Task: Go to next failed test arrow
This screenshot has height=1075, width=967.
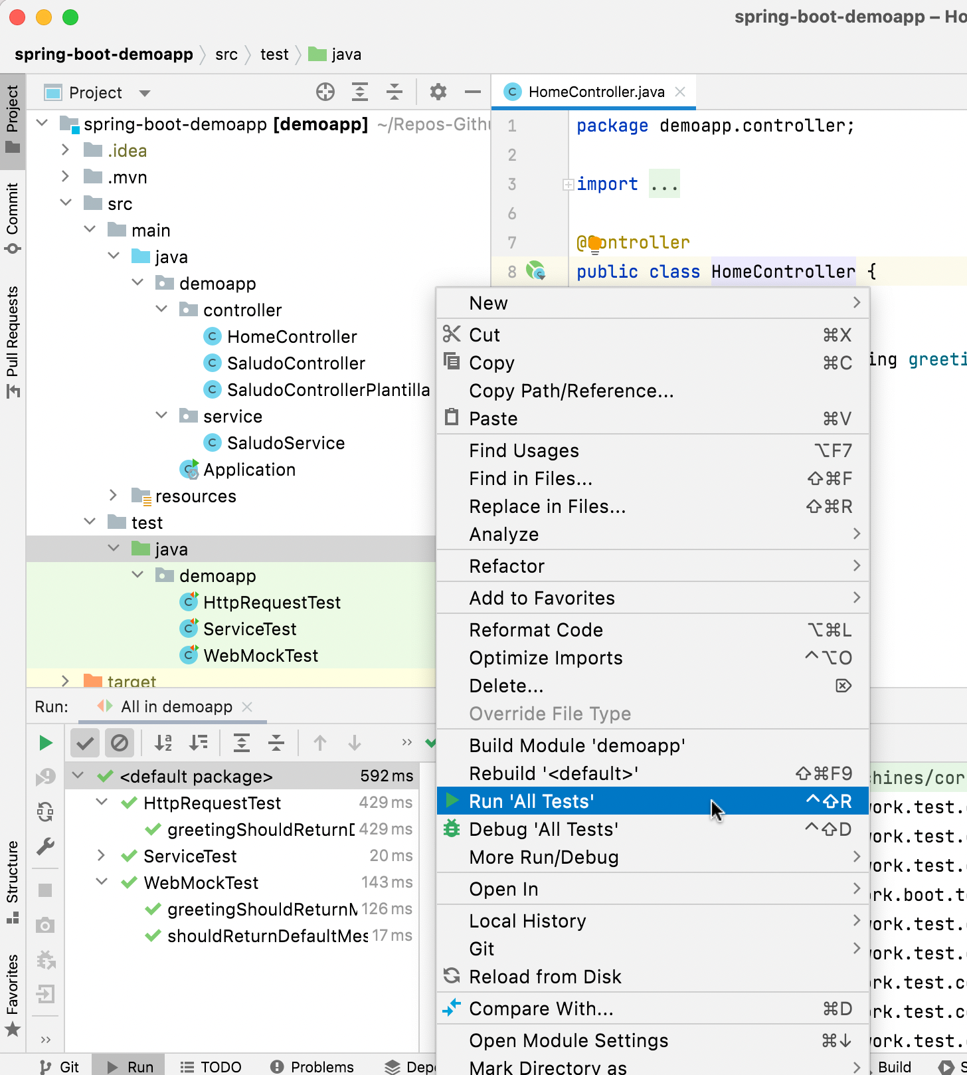Action: 355,743
